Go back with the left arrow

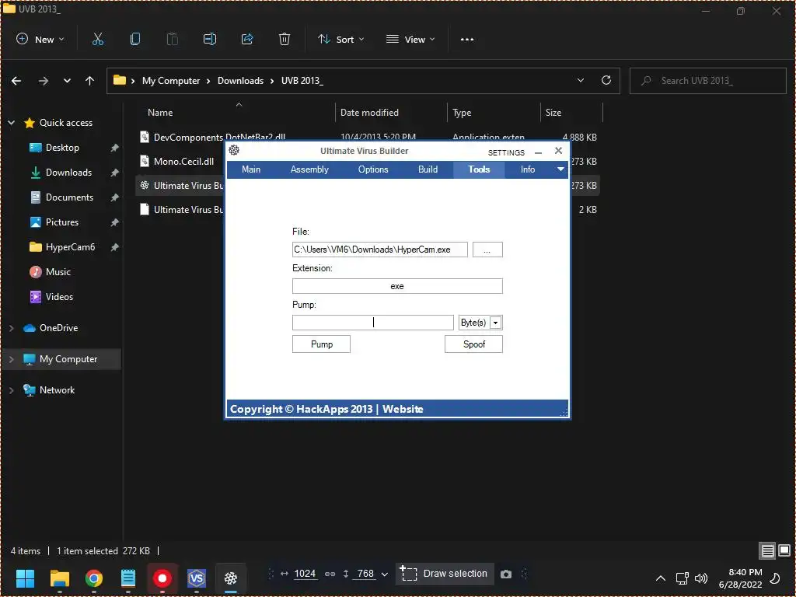coord(16,81)
